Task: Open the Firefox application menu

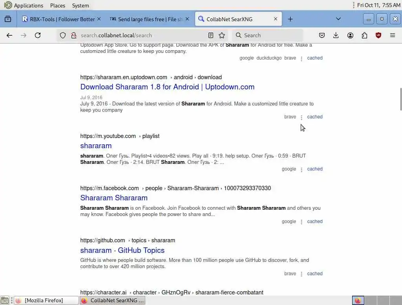Action: tap(393, 35)
